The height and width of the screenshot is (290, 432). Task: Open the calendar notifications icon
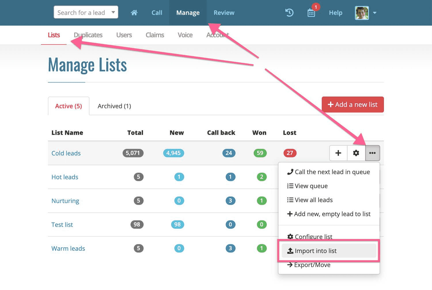pyautogui.click(x=311, y=13)
